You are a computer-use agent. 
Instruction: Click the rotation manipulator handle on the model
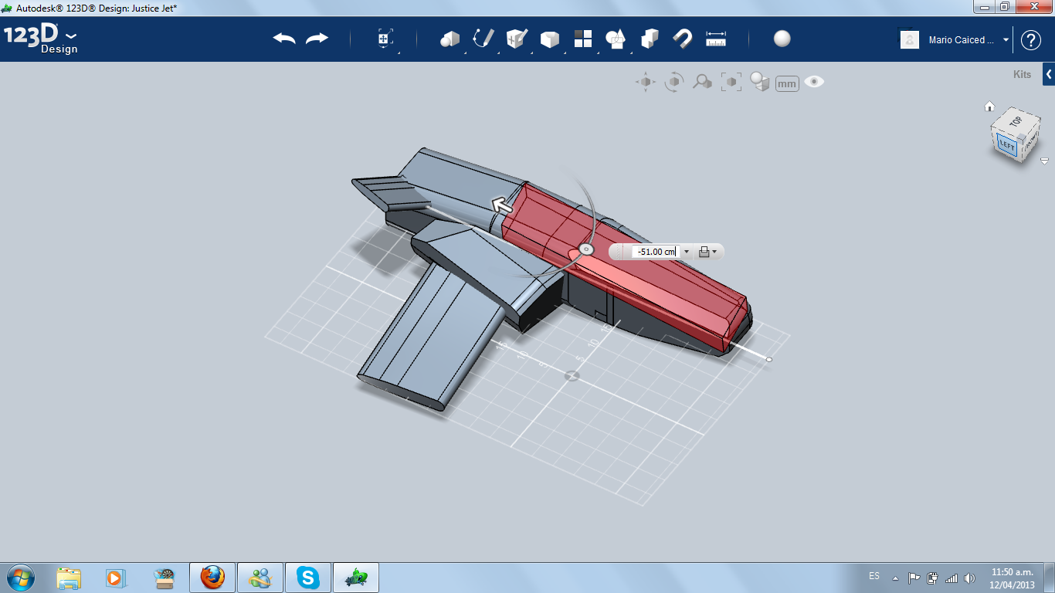pyautogui.click(x=585, y=249)
